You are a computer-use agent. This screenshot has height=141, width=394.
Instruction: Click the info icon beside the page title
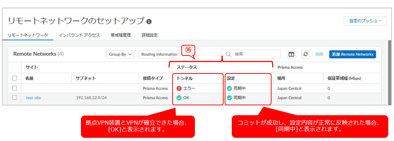pos(149,22)
